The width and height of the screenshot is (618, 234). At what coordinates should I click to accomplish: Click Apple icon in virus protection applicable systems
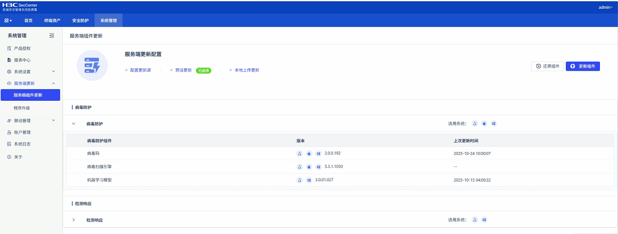(x=484, y=124)
